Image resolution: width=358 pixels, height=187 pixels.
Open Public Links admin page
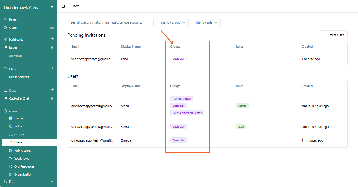[x=22, y=150]
